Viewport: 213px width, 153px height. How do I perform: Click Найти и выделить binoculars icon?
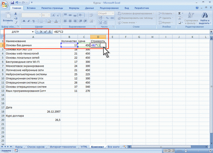204,16
